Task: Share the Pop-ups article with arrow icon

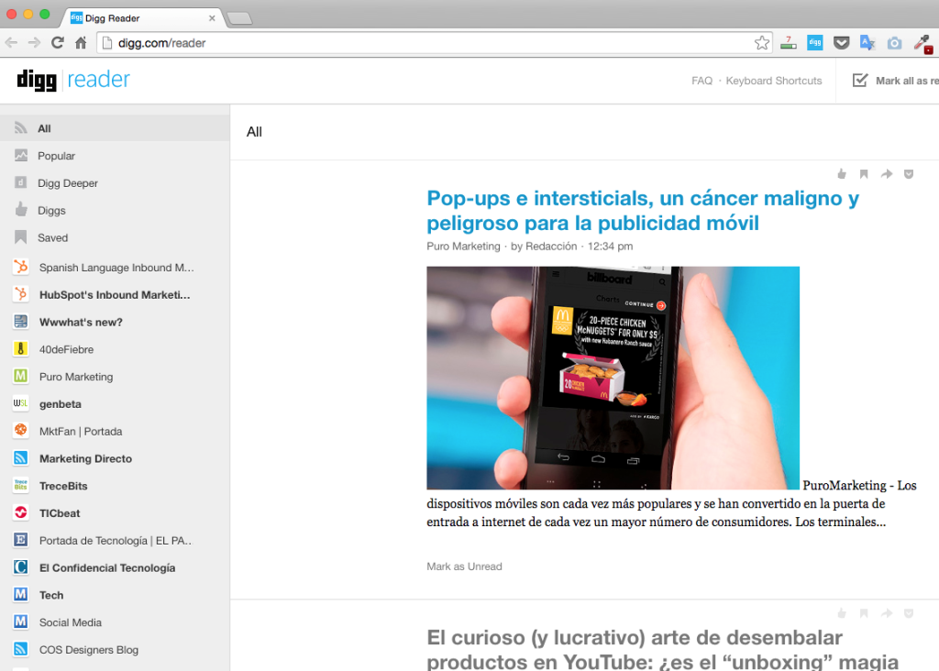Action: [x=887, y=174]
